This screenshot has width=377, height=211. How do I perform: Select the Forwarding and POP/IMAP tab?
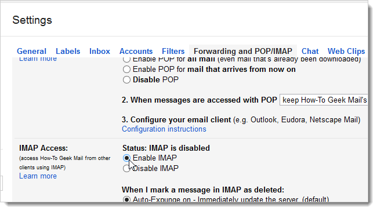[x=243, y=51]
